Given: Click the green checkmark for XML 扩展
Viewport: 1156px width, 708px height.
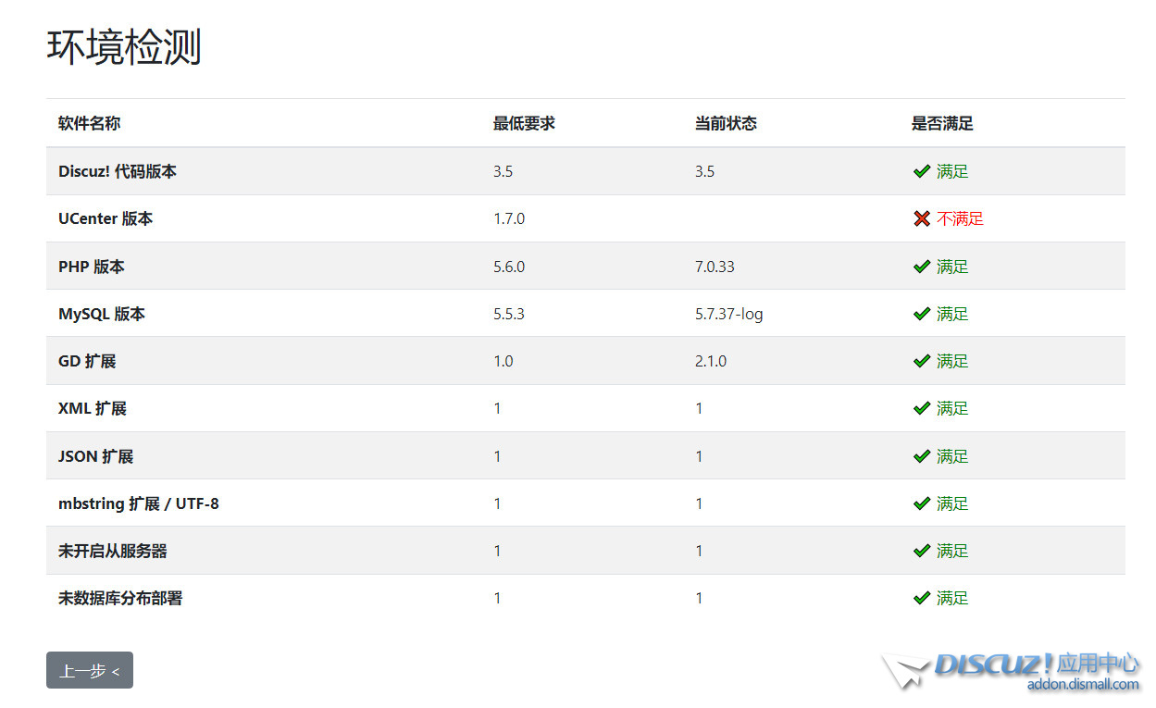Looking at the screenshot, I should 921,408.
